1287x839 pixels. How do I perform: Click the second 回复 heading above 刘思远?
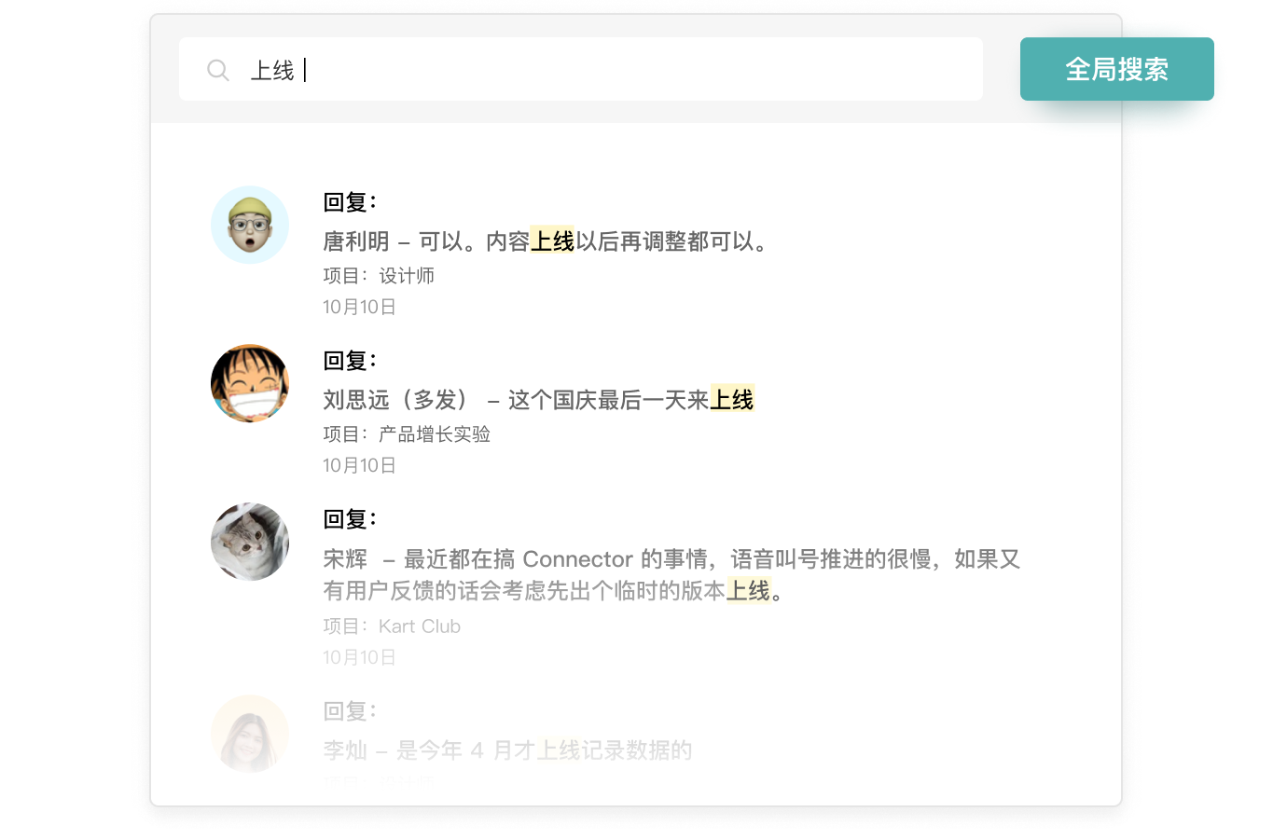[x=350, y=361]
